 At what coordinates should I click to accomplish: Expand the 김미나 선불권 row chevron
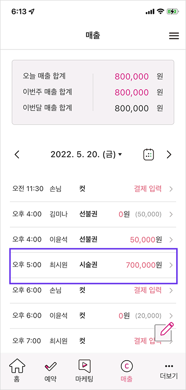171,215
